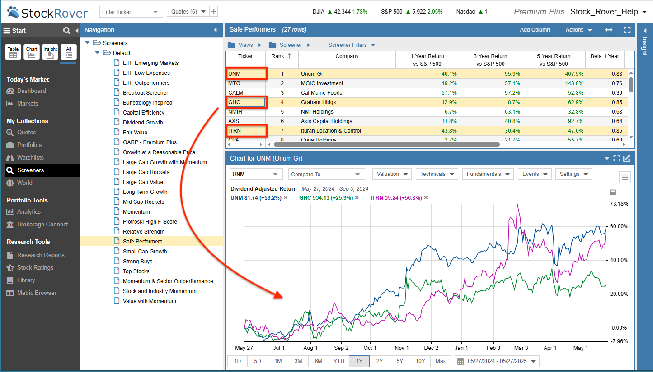This screenshot has height=372, width=653.
Task: Open the Piotroski High F-Score screener
Action: point(150,222)
